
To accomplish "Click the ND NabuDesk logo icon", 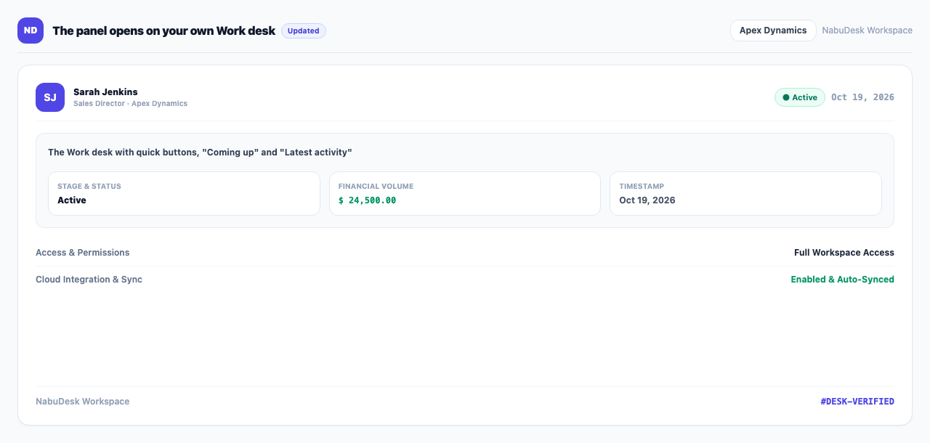I will click(x=31, y=31).
